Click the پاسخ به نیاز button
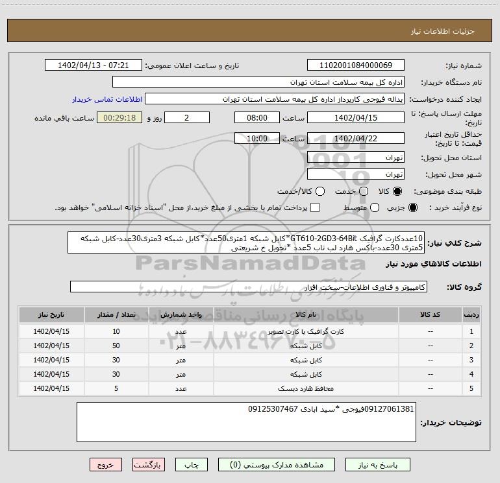Viewport: 500px width, 483px height. (x=378, y=465)
